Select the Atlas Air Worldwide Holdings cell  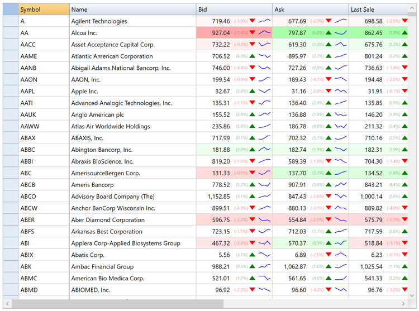(132, 126)
